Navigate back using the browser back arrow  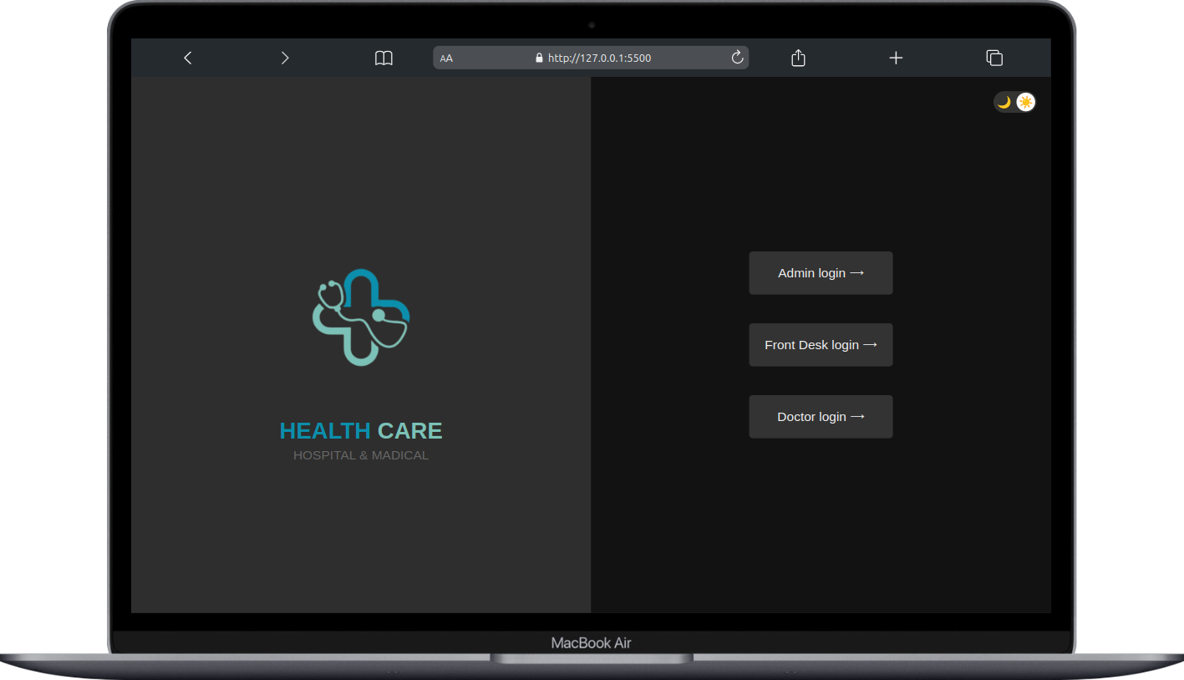tap(187, 58)
